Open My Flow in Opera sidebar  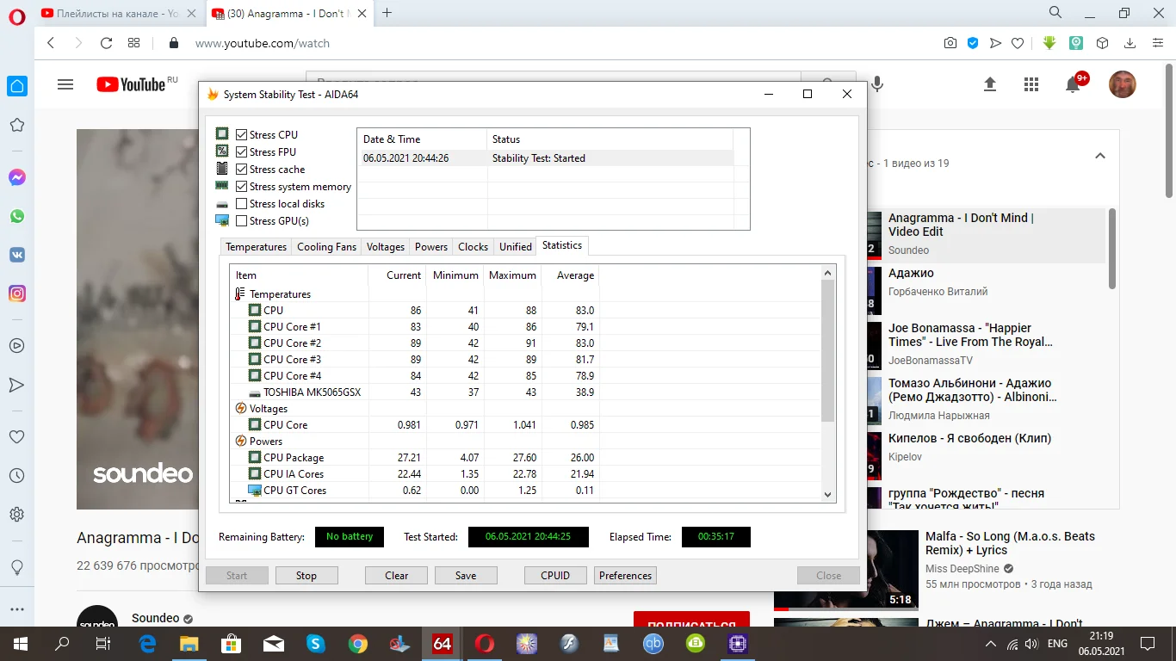16,385
